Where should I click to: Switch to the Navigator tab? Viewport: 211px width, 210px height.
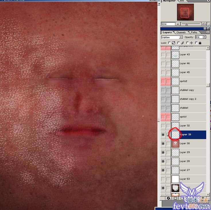pos(169,1)
